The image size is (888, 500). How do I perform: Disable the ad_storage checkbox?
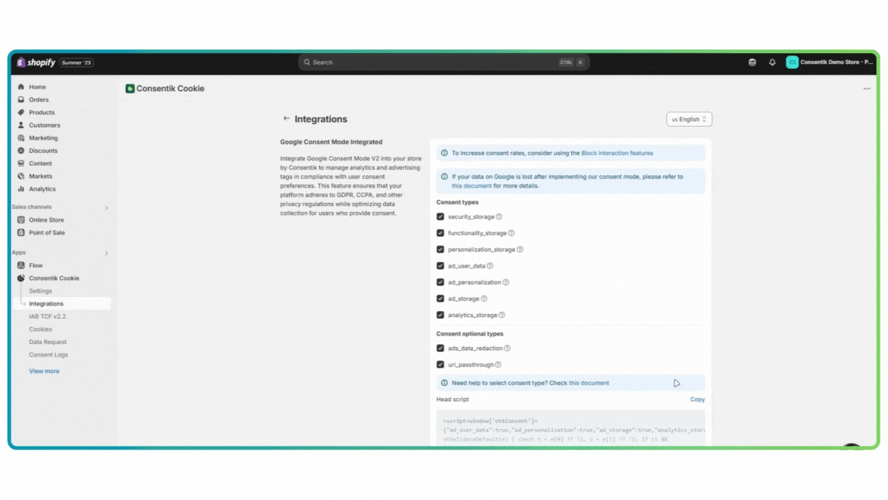(x=440, y=299)
